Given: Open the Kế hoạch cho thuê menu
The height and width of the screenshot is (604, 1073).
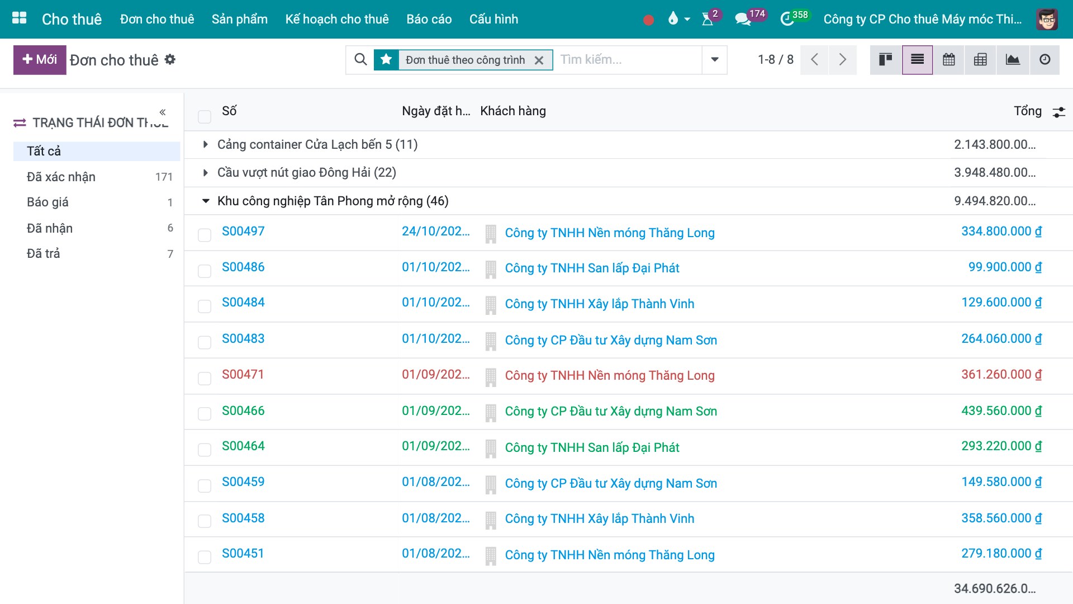Looking at the screenshot, I should pyautogui.click(x=337, y=19).
